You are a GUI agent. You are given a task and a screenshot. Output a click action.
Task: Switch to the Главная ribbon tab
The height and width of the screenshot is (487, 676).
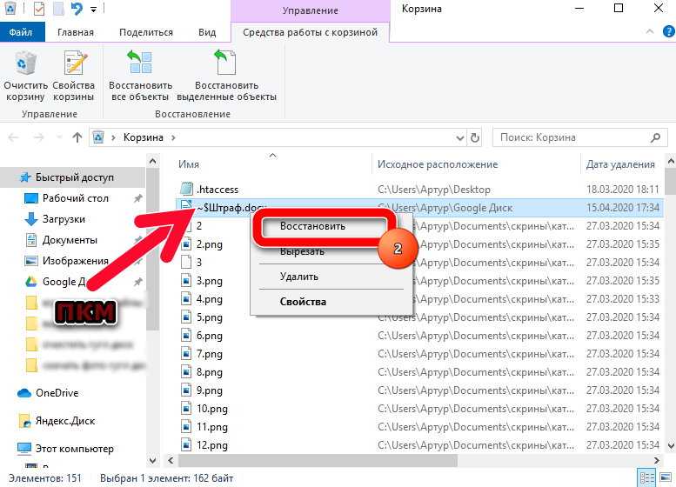click(x=76, y=32)
